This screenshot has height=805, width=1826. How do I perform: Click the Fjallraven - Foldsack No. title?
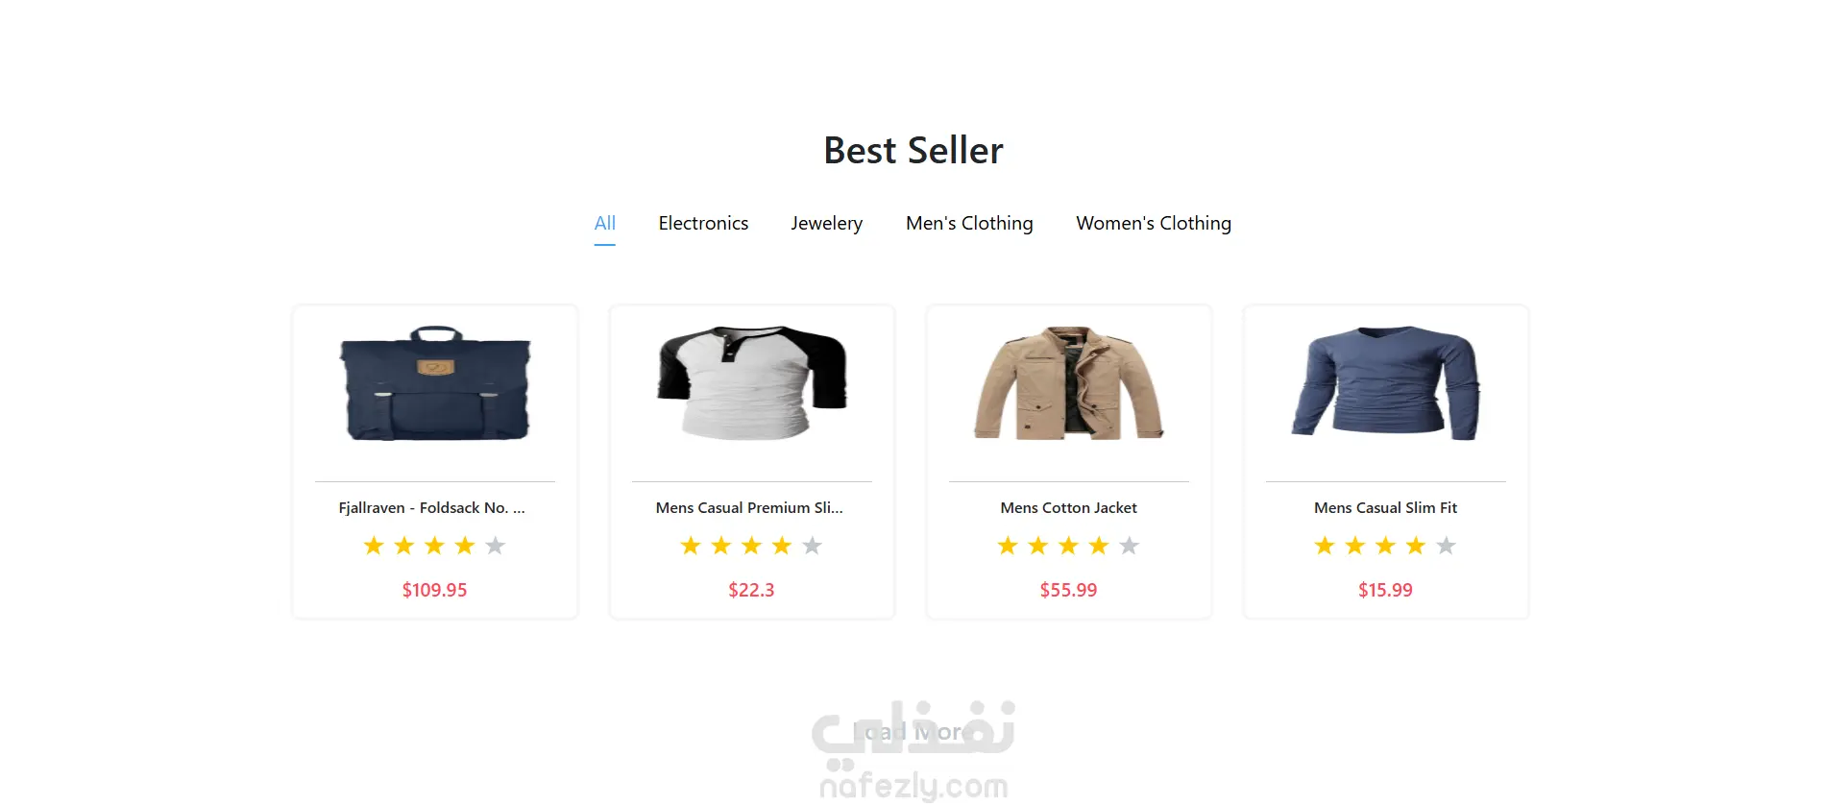coord(431,507)
